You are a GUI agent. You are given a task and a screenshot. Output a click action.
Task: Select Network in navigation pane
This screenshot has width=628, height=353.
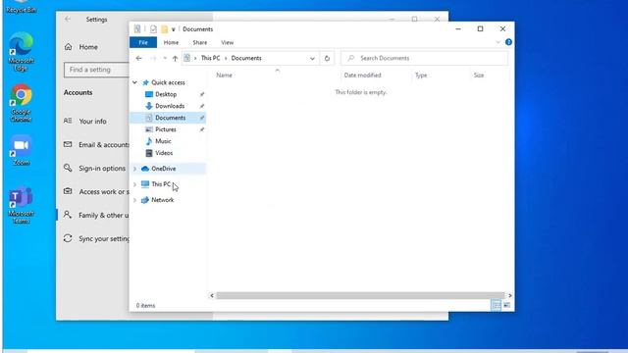coord(162,200)
